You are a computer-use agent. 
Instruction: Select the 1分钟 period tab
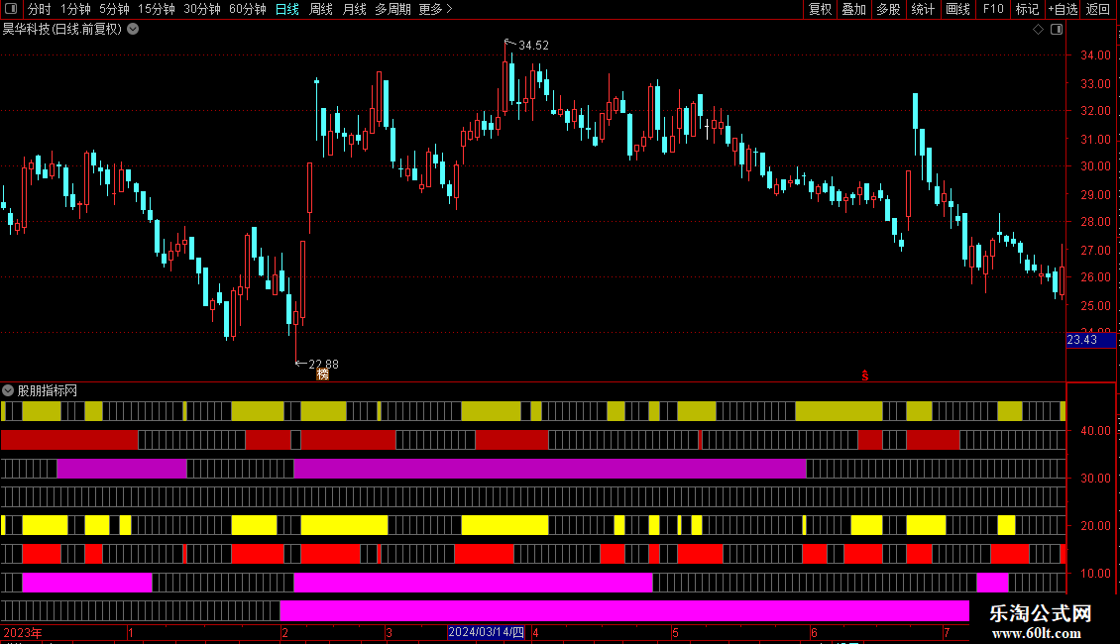[75, 9]
